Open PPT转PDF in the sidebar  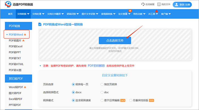(15, 105)
